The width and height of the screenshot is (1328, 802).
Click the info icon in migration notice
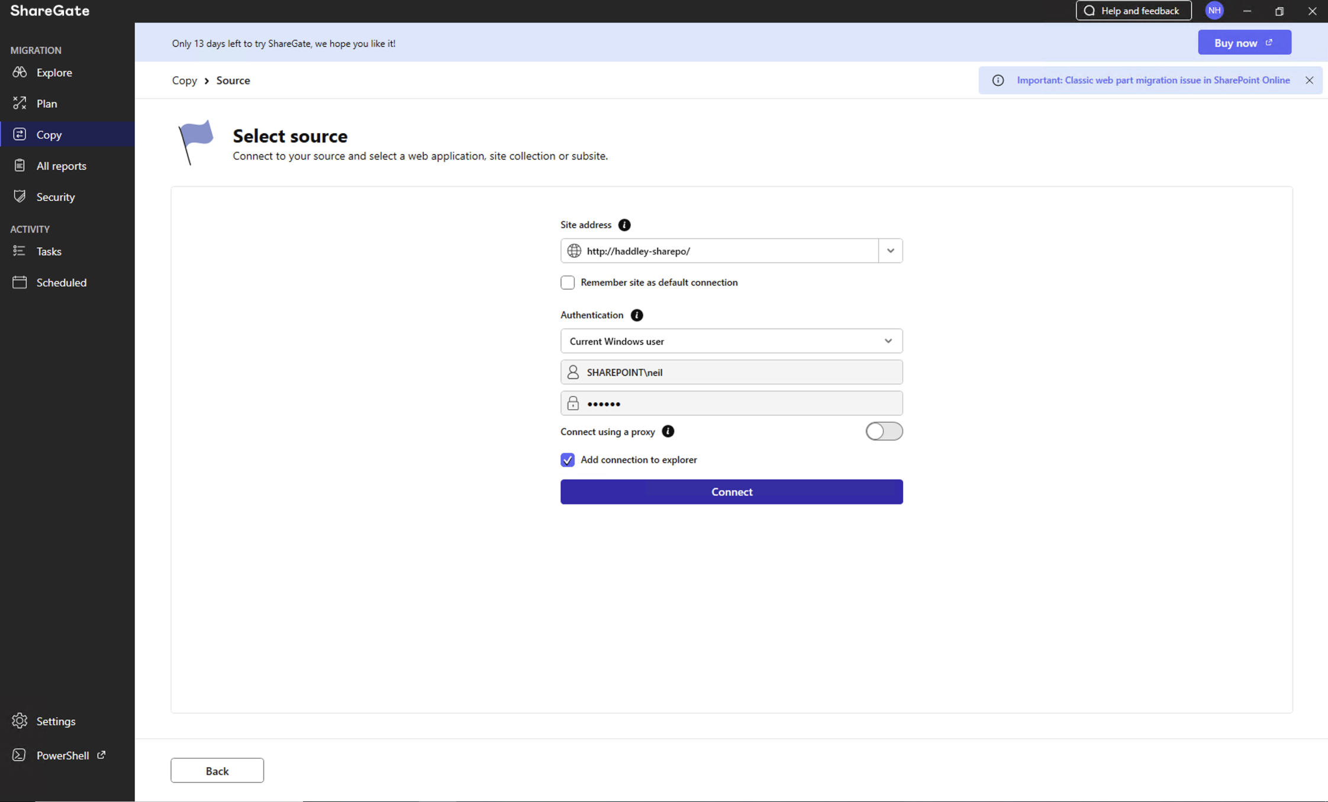(x=998, y=80)
